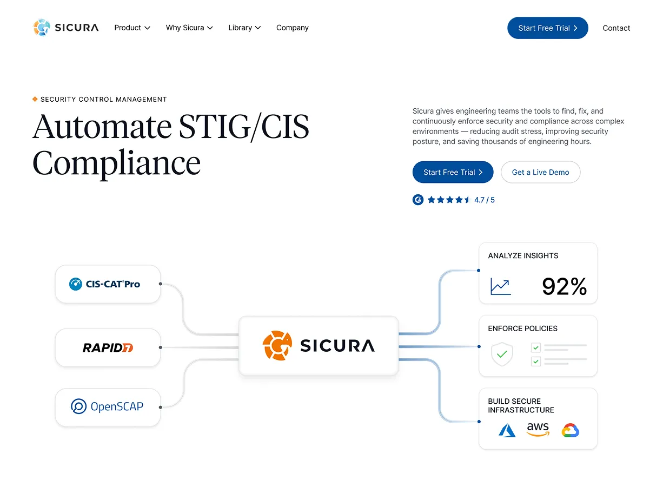Click the G2 review badge icon

(x=418, y=200)
